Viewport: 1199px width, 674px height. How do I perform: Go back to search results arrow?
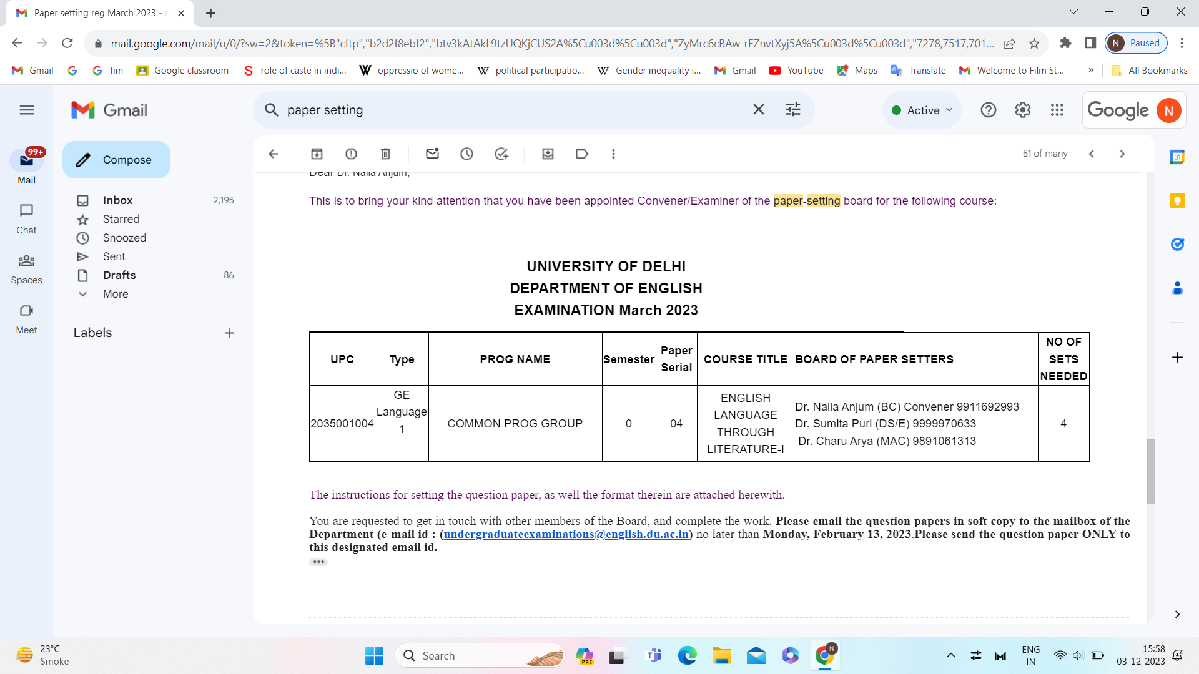pyautogui.click(x=273, y=154)
